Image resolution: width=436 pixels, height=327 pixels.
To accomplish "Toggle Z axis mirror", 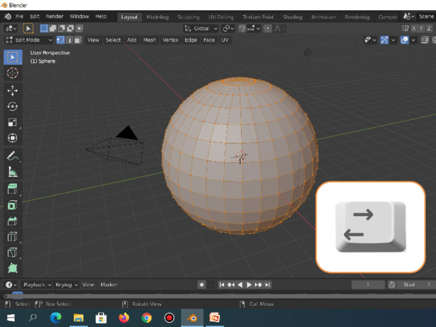I will pos(429,29).
